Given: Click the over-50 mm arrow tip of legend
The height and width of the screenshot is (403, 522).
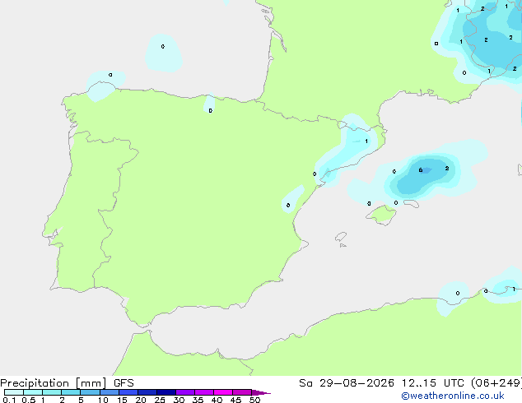Looking at the screenshot, I should point(261,393).
